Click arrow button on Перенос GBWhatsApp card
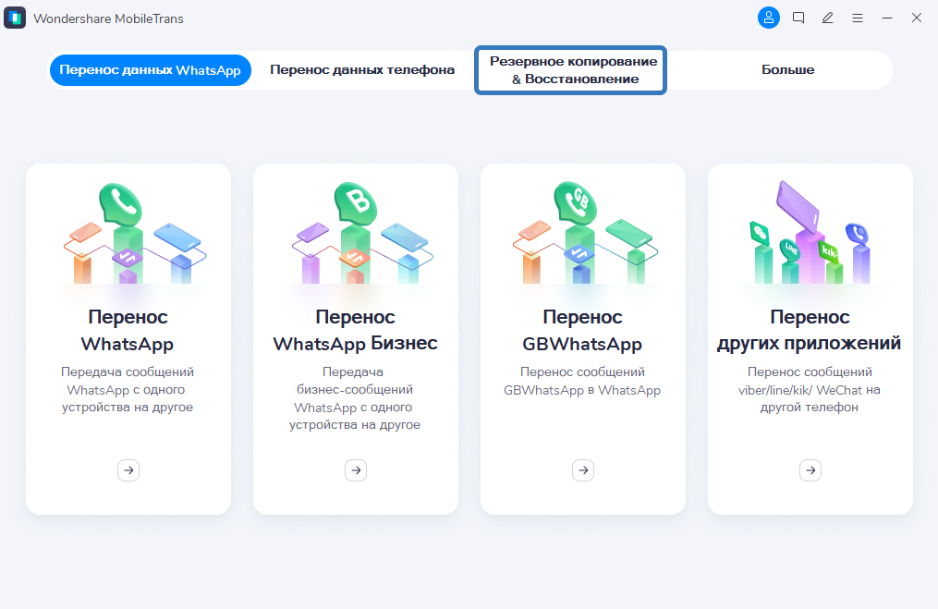The width and height of the screenshot is (938, 609). tap(583, 470)
